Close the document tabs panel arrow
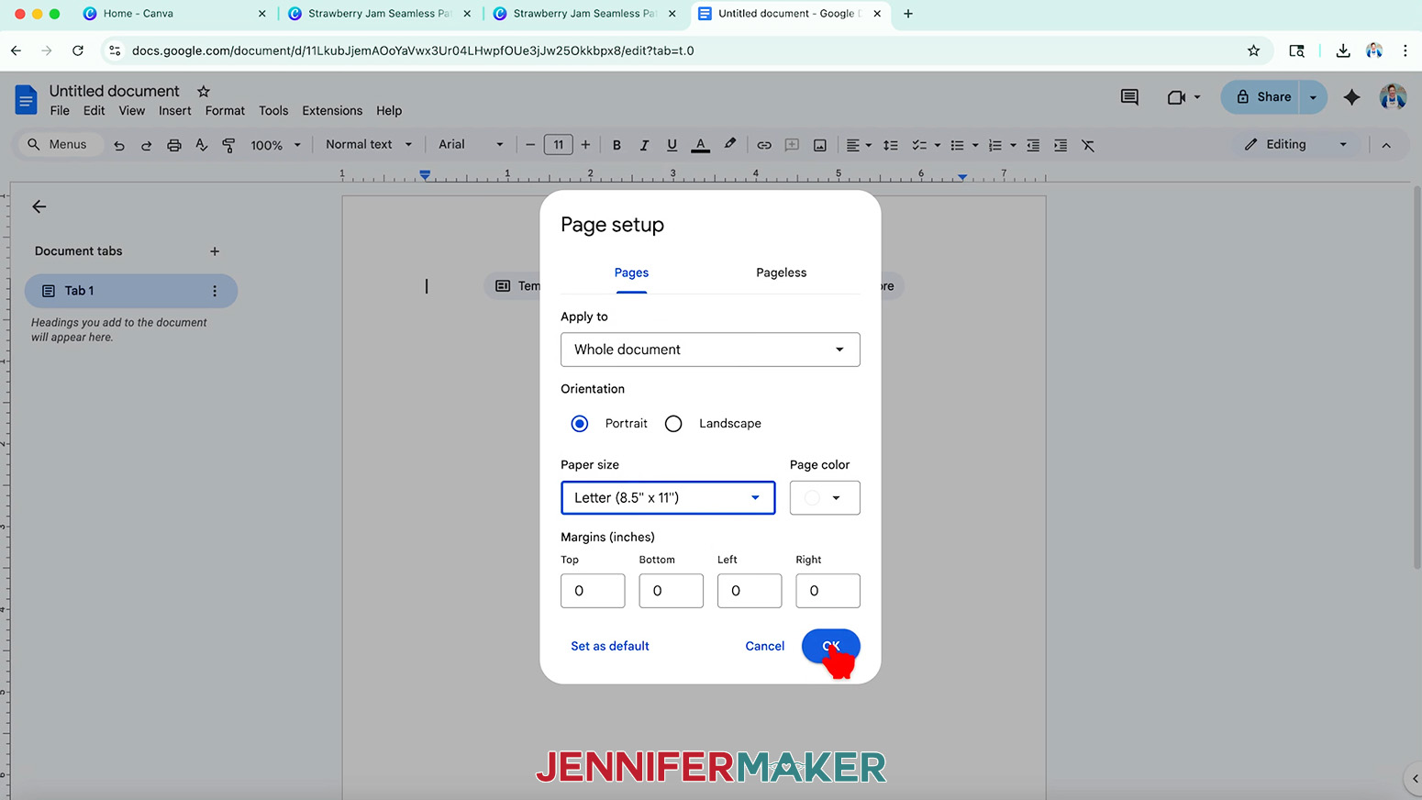 [39, 206]
